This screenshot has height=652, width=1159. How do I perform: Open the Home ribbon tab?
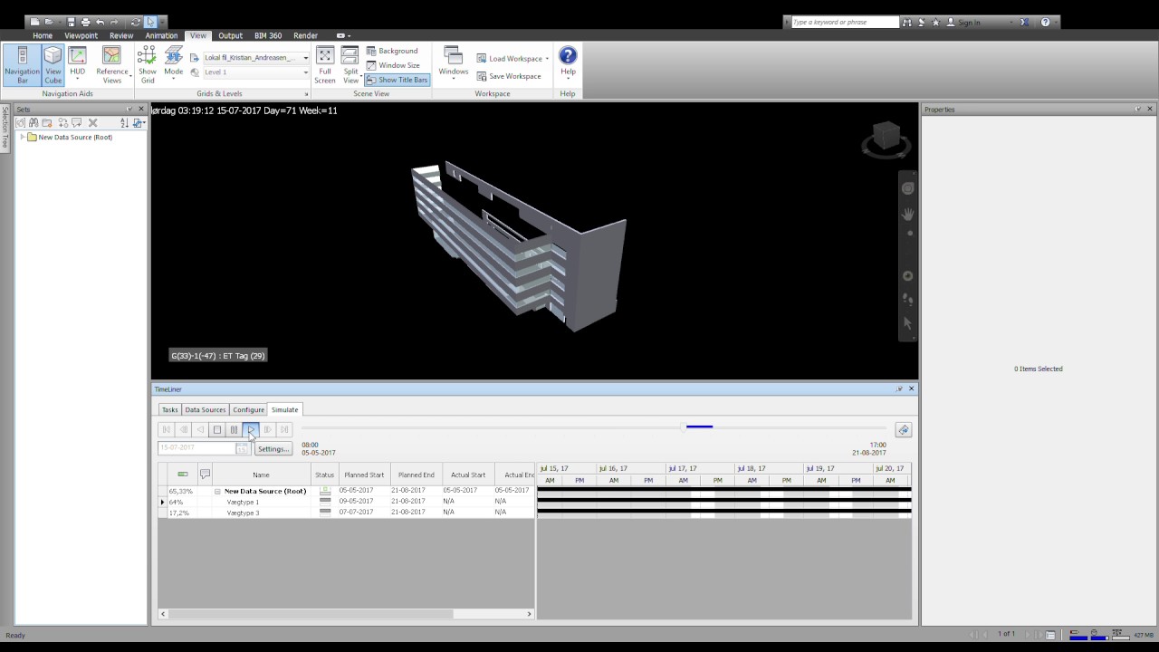43,35
